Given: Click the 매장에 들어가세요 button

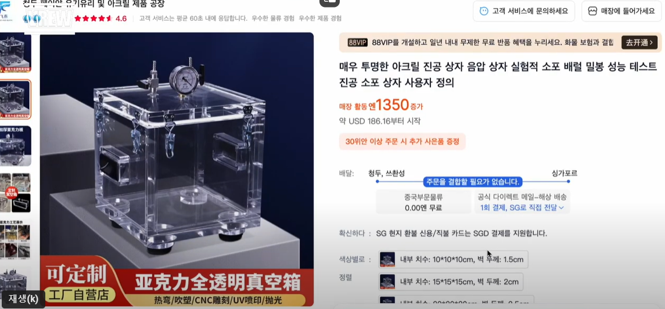Looking at the screenshot, I should 623,11.
